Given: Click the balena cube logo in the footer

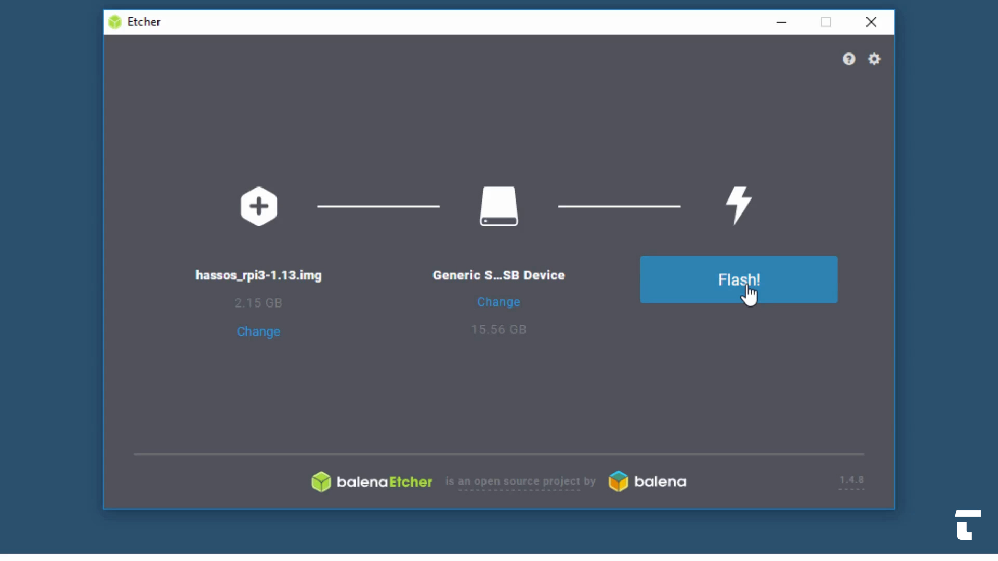Looking at the screenshot, I should click(619, 482).
